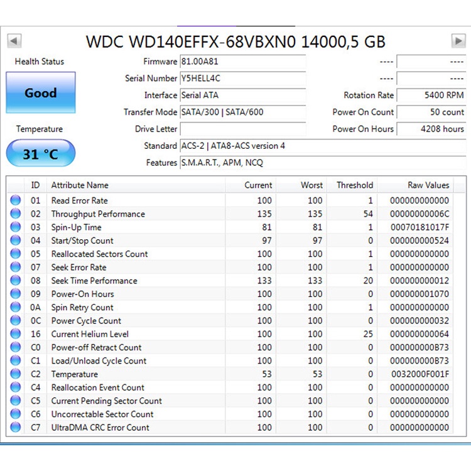Click status orb for Power-On Hours row
The image size is (471, 471).
pos(16,293)
